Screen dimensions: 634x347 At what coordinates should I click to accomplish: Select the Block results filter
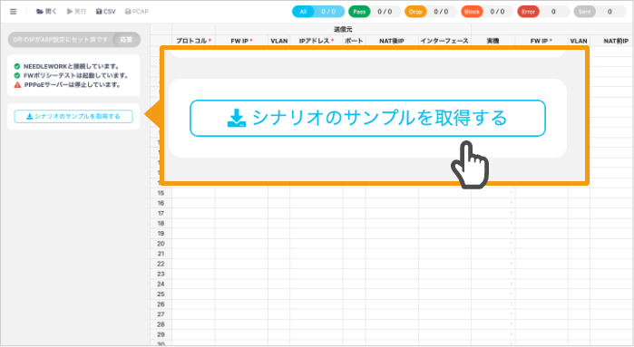pos(487,12)
